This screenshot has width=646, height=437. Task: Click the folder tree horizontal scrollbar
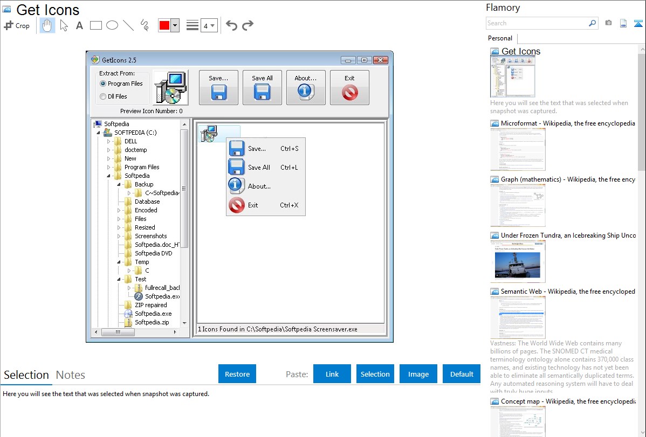tap(136, 332)
